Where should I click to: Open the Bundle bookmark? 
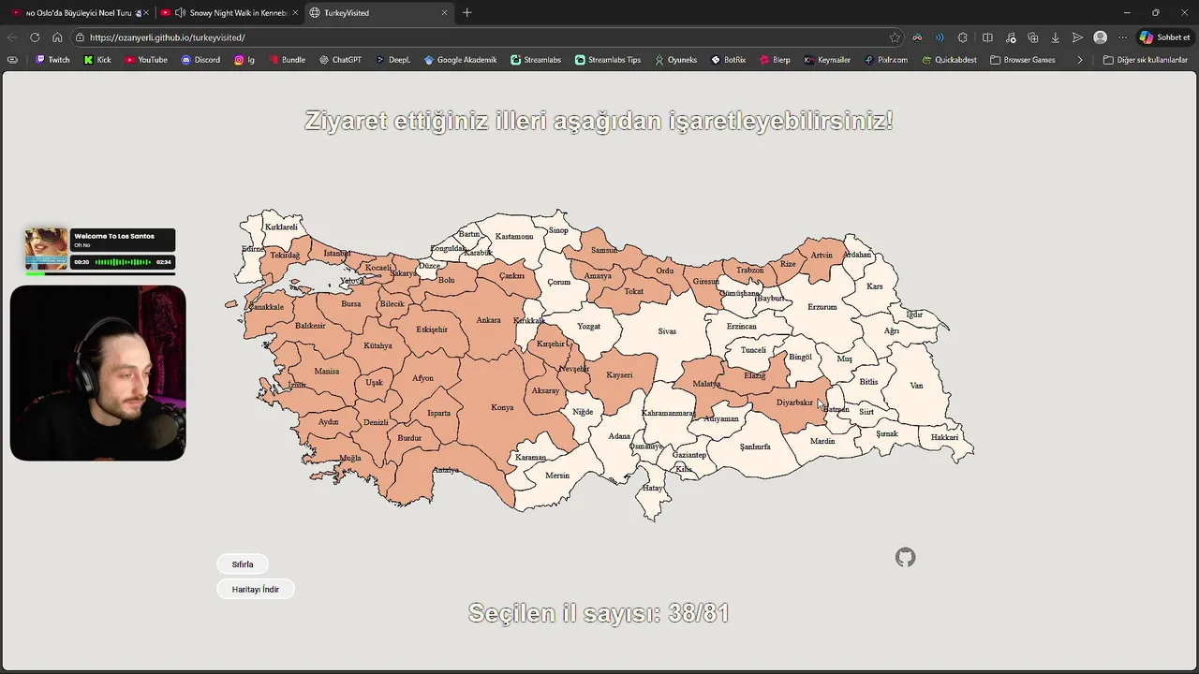coord(287,60)
